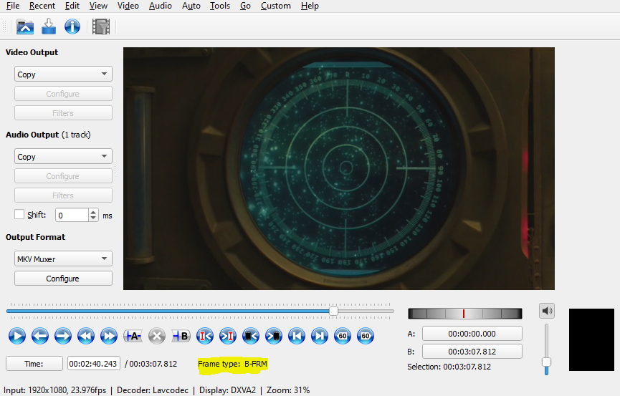Viewport: 620px width, 396px height.
Task: Click the video preview frame
Action: point(339,169)
